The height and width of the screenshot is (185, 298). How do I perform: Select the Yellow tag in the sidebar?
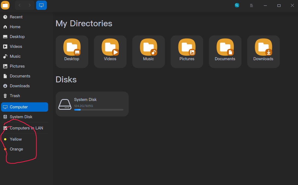[16, 139]
